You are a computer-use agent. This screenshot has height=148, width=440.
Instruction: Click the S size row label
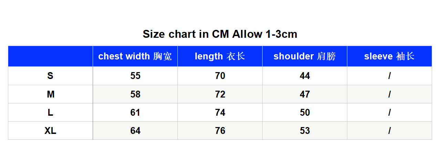(x=50, y=76)
